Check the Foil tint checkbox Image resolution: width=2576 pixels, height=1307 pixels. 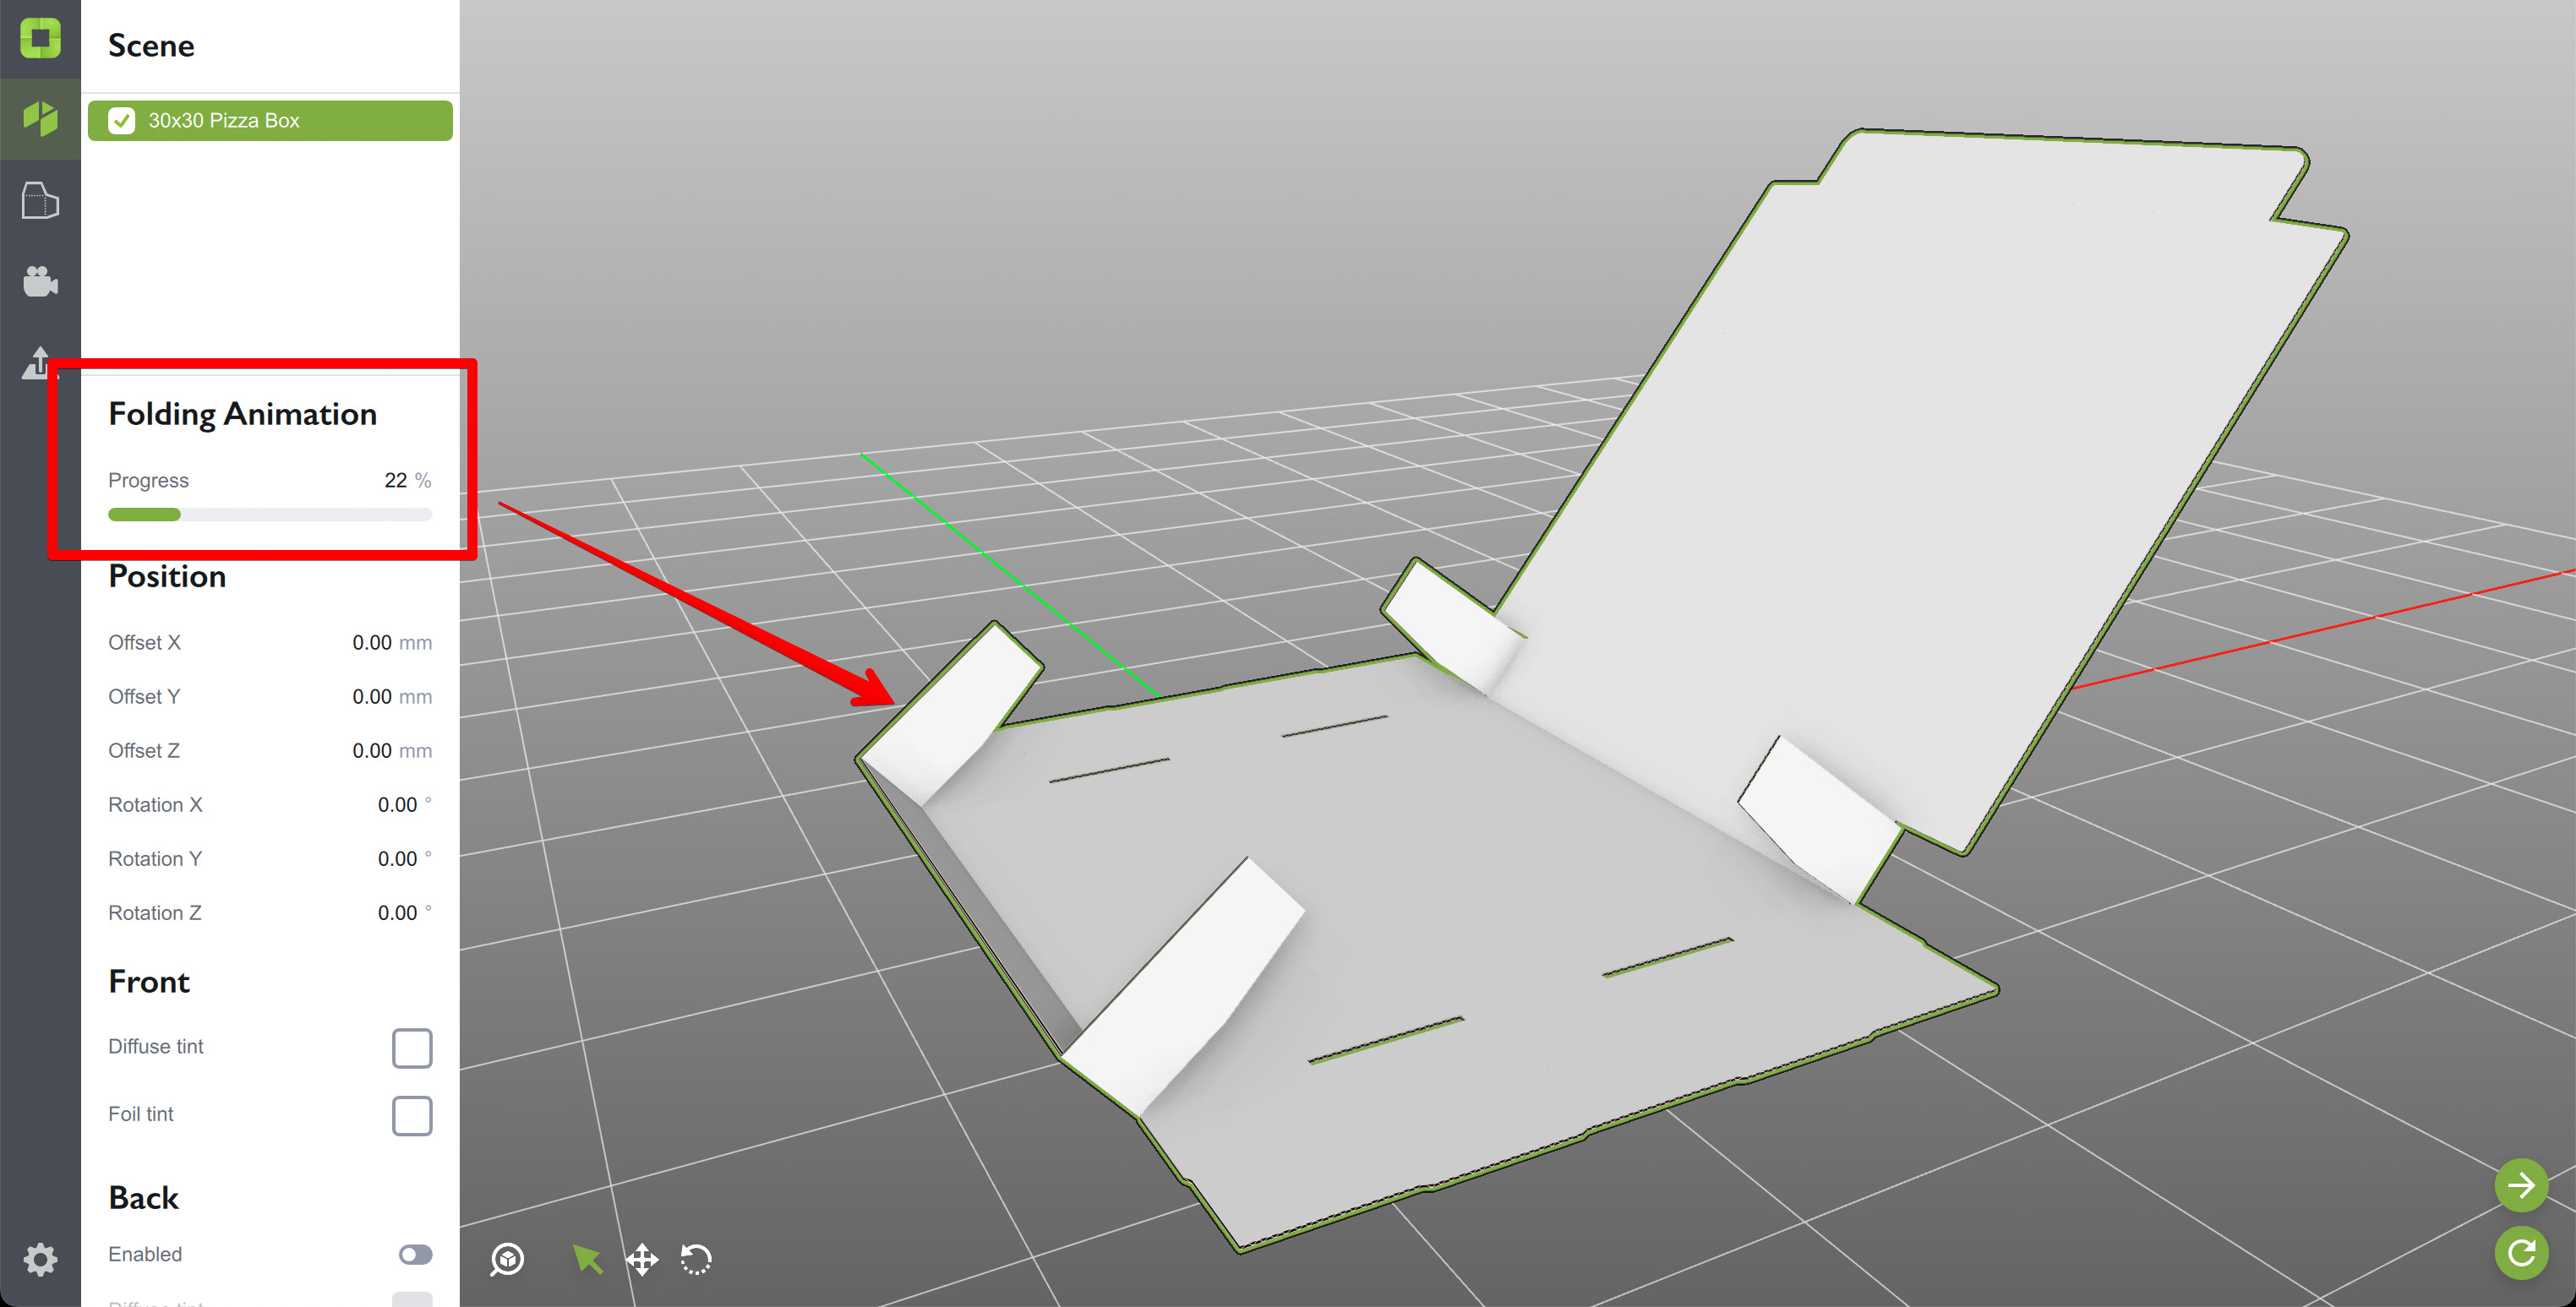(x=412, y=1115)
